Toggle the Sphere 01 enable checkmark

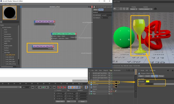point(112,85)
